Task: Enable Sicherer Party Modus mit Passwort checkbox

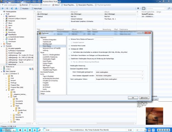Action: (69, 39)
